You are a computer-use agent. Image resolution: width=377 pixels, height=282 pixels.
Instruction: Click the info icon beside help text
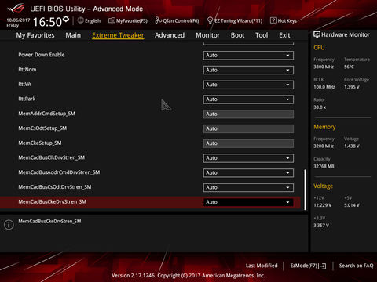[x=9, y=225]
